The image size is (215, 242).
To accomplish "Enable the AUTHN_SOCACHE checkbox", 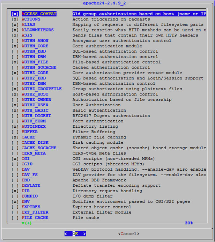I will click(15, 67).
